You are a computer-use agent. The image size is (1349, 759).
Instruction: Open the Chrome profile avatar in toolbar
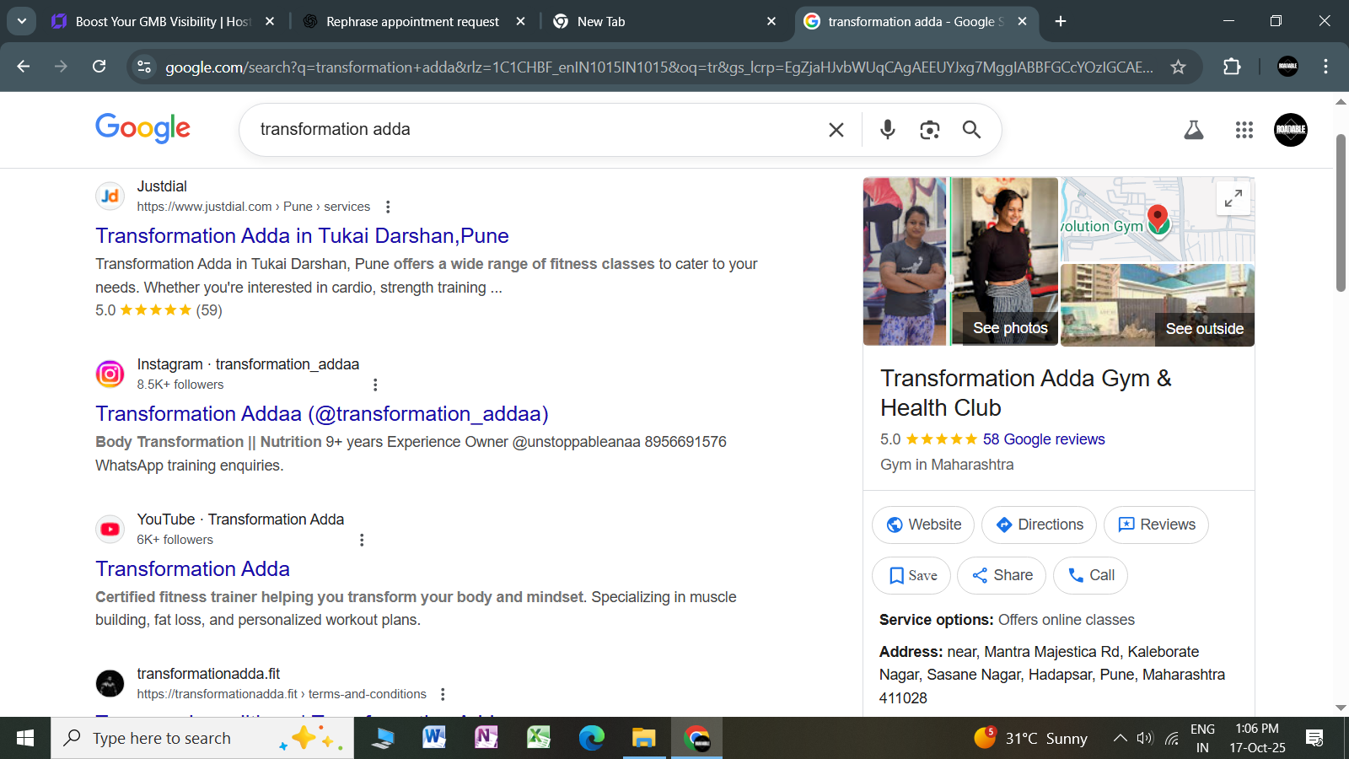tap(1287, 67)
